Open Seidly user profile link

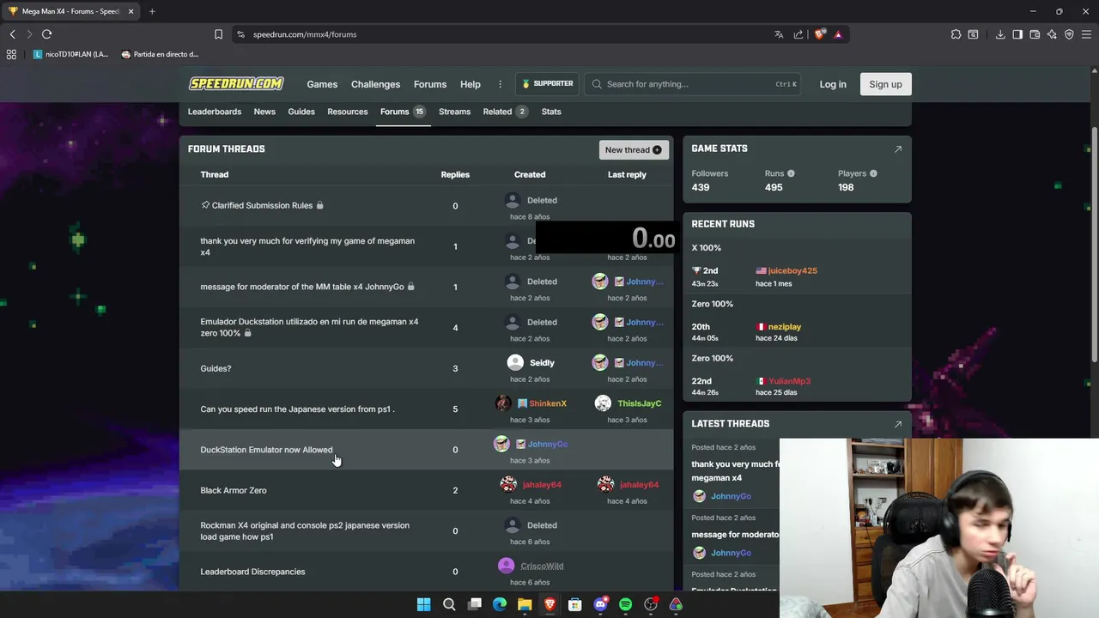click(542, 362)
